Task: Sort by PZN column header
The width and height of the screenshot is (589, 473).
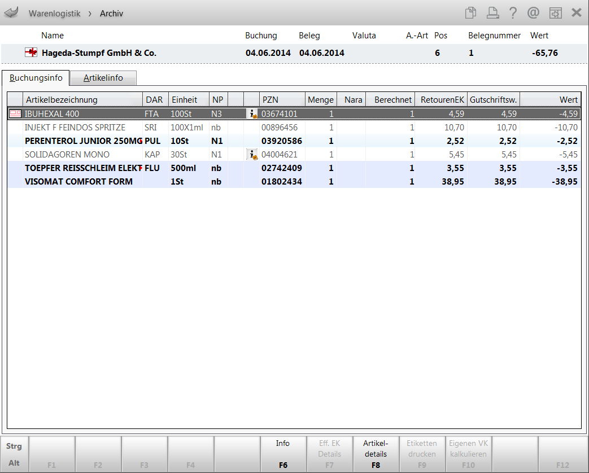Action: pyautogui.click(x=282, y=99)
